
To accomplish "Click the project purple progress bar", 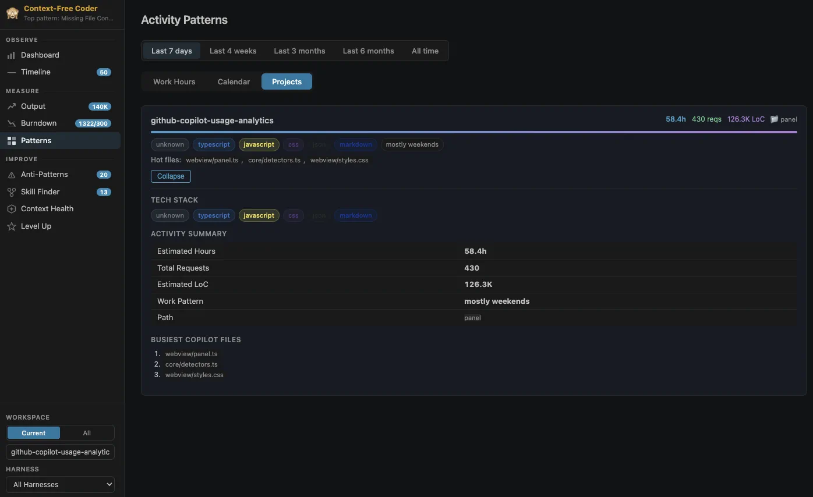I will (x=473, y=132).
